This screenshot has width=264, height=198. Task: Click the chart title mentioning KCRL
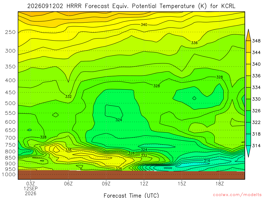point(131,6)
